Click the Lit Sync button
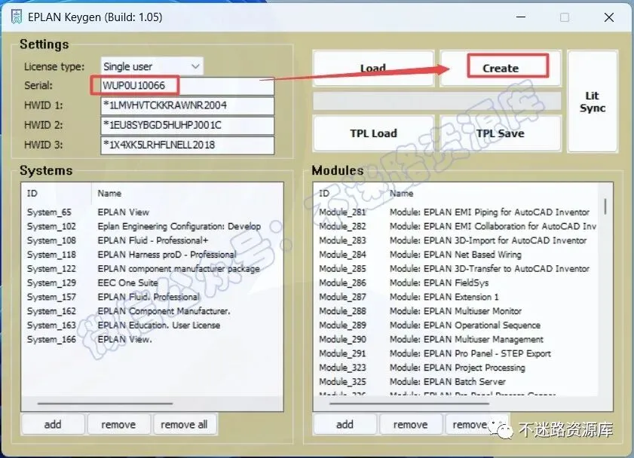 [593, 102]
